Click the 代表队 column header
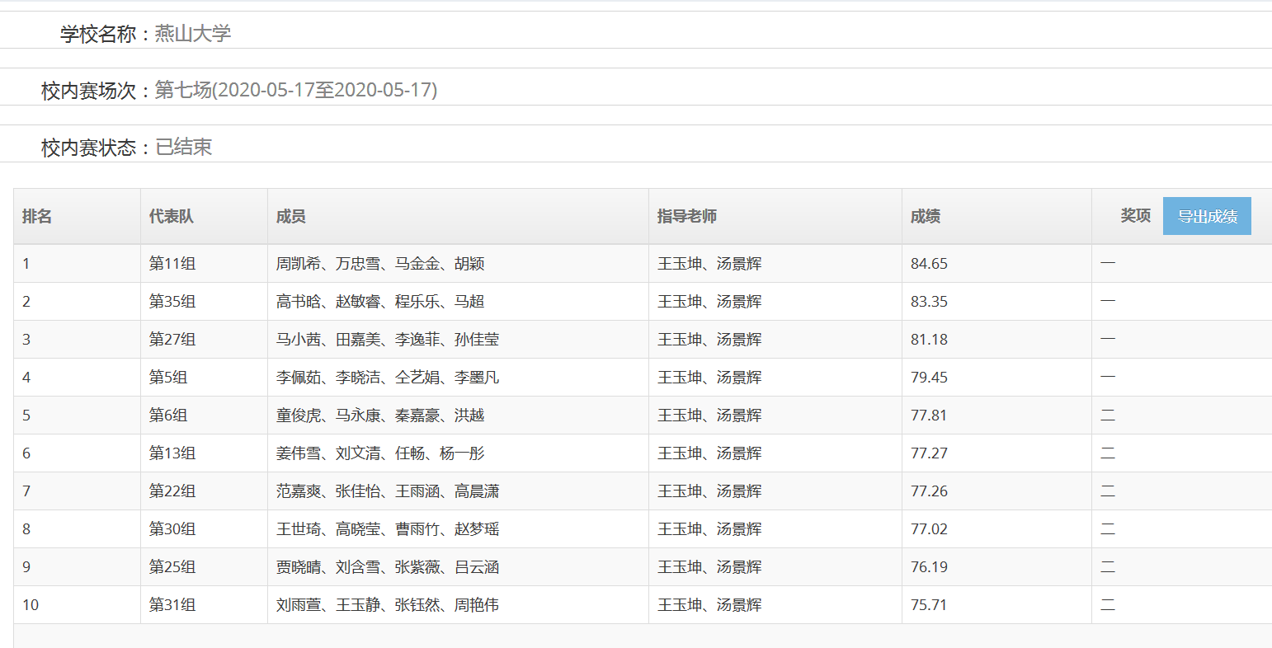The height and width of the screenshot is (648, 1272). 171,216
